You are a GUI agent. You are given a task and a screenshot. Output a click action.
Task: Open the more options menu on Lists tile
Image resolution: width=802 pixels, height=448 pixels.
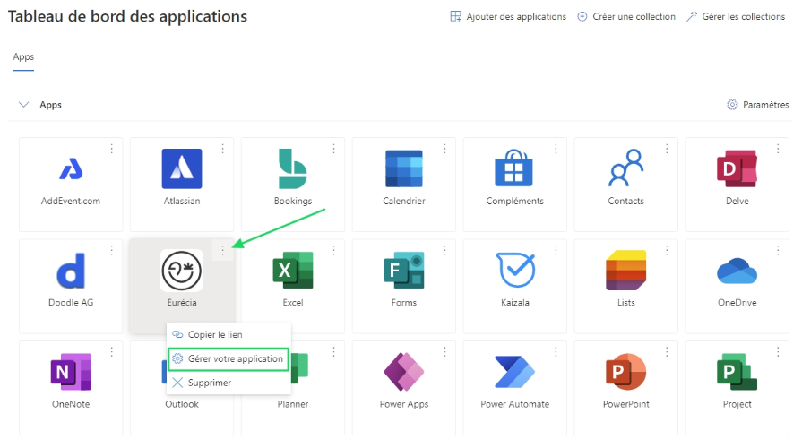(667, 250)
